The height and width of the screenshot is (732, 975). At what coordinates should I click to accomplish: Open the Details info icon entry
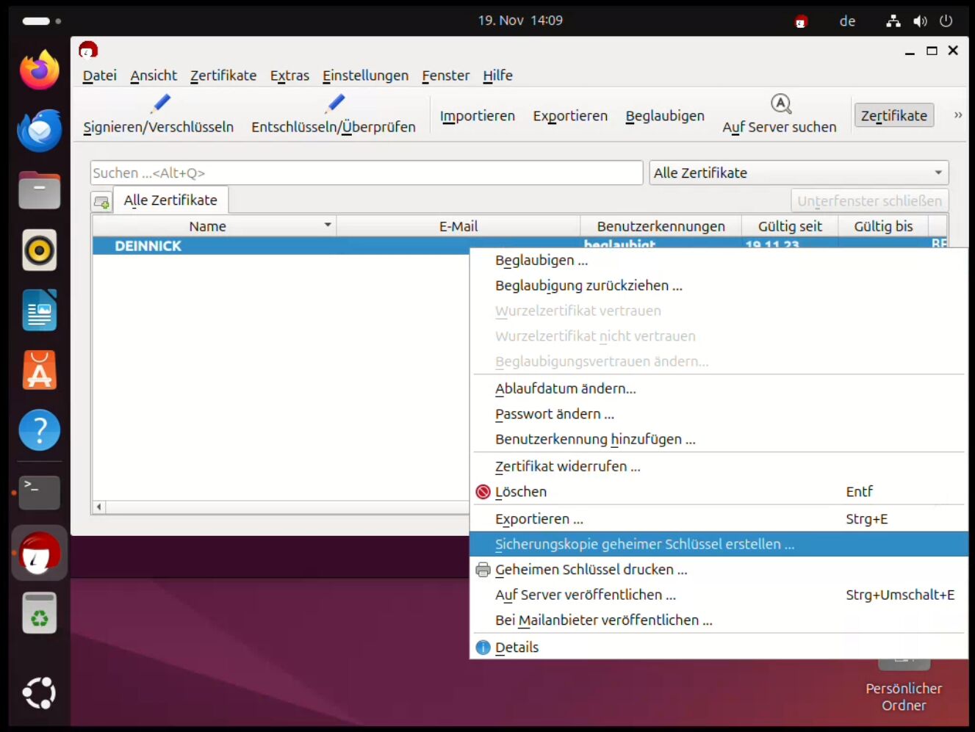coord(483,648)
